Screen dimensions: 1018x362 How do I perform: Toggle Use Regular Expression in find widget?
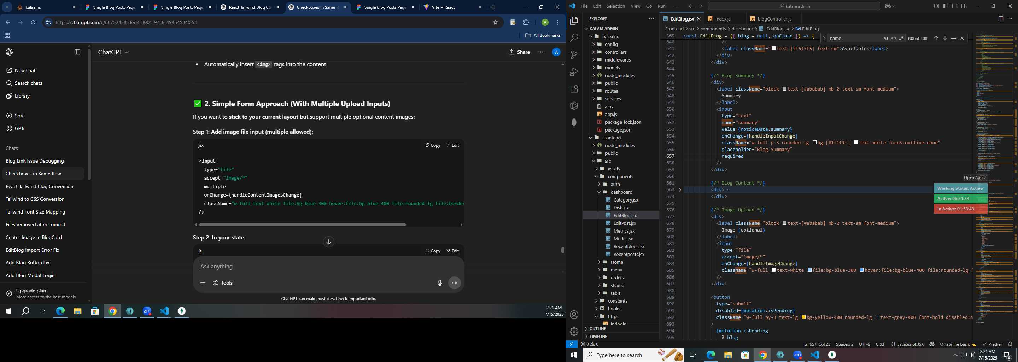point(901,38)
